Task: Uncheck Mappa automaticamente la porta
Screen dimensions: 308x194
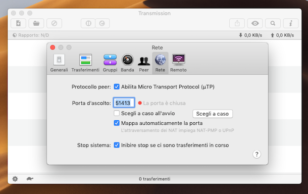Action: coord(117,123)
